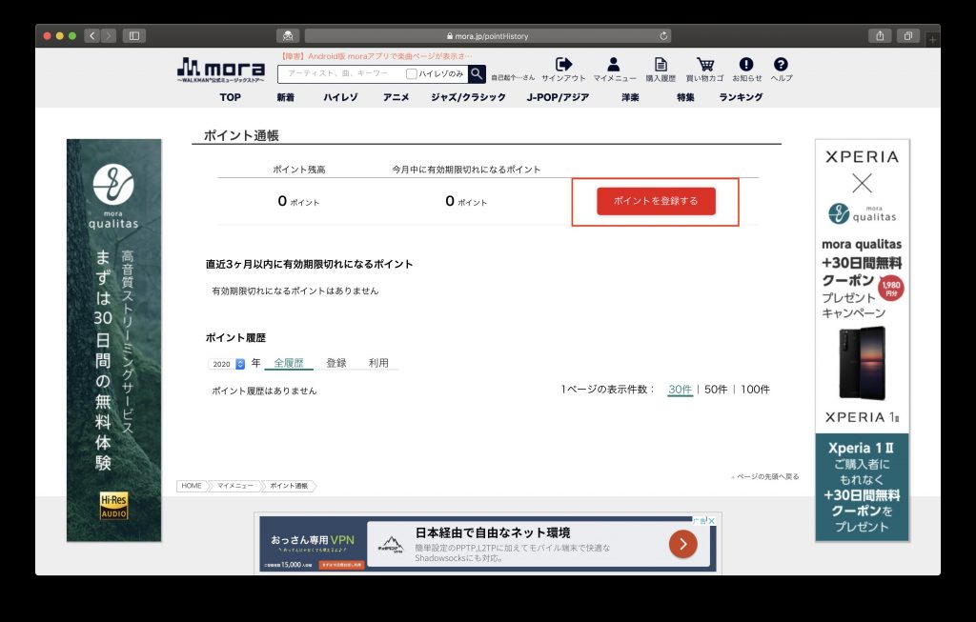This screenshot has height=622, width=976.
Task: Open 洋楽 navigation item
Action: click(630, 97)
